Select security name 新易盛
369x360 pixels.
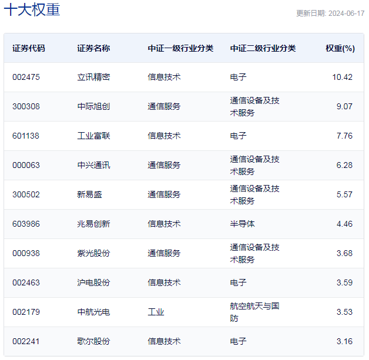[90, 195]
